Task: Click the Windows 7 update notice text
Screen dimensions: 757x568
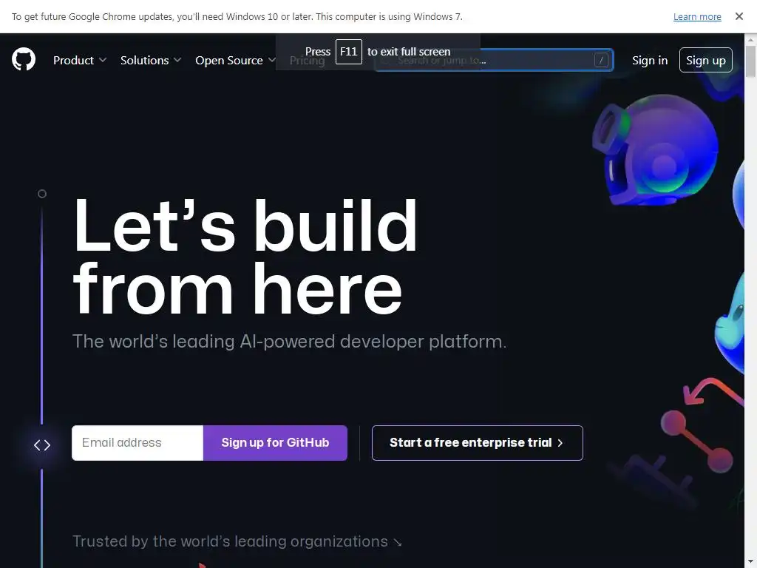Action: (x=237, y=16)
